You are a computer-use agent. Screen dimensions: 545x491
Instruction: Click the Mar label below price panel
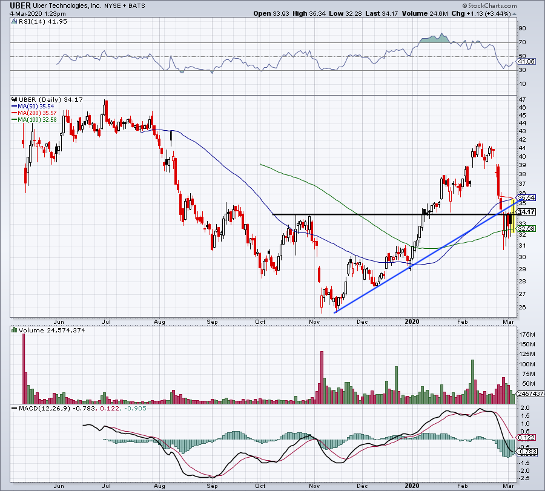(x=509, y=321)
